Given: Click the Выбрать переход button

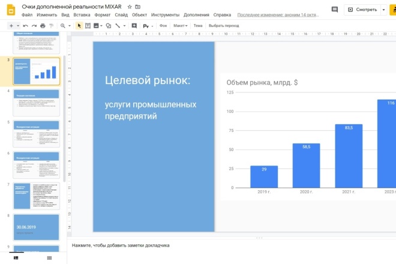Looking at the screenshot, I should 224,26.
